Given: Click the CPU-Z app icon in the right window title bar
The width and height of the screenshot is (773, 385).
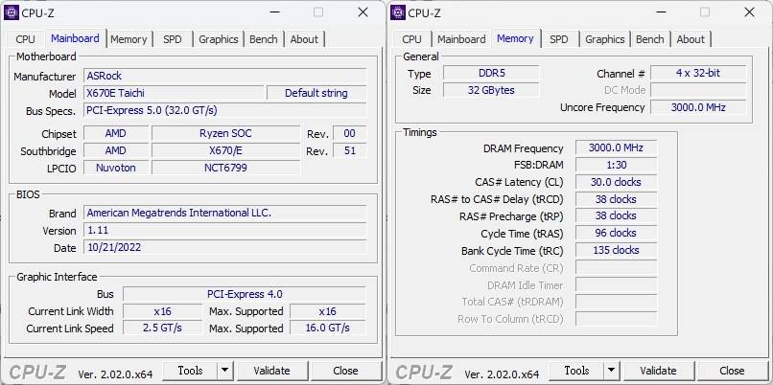Looking at the screenshot, I should 398,12.
